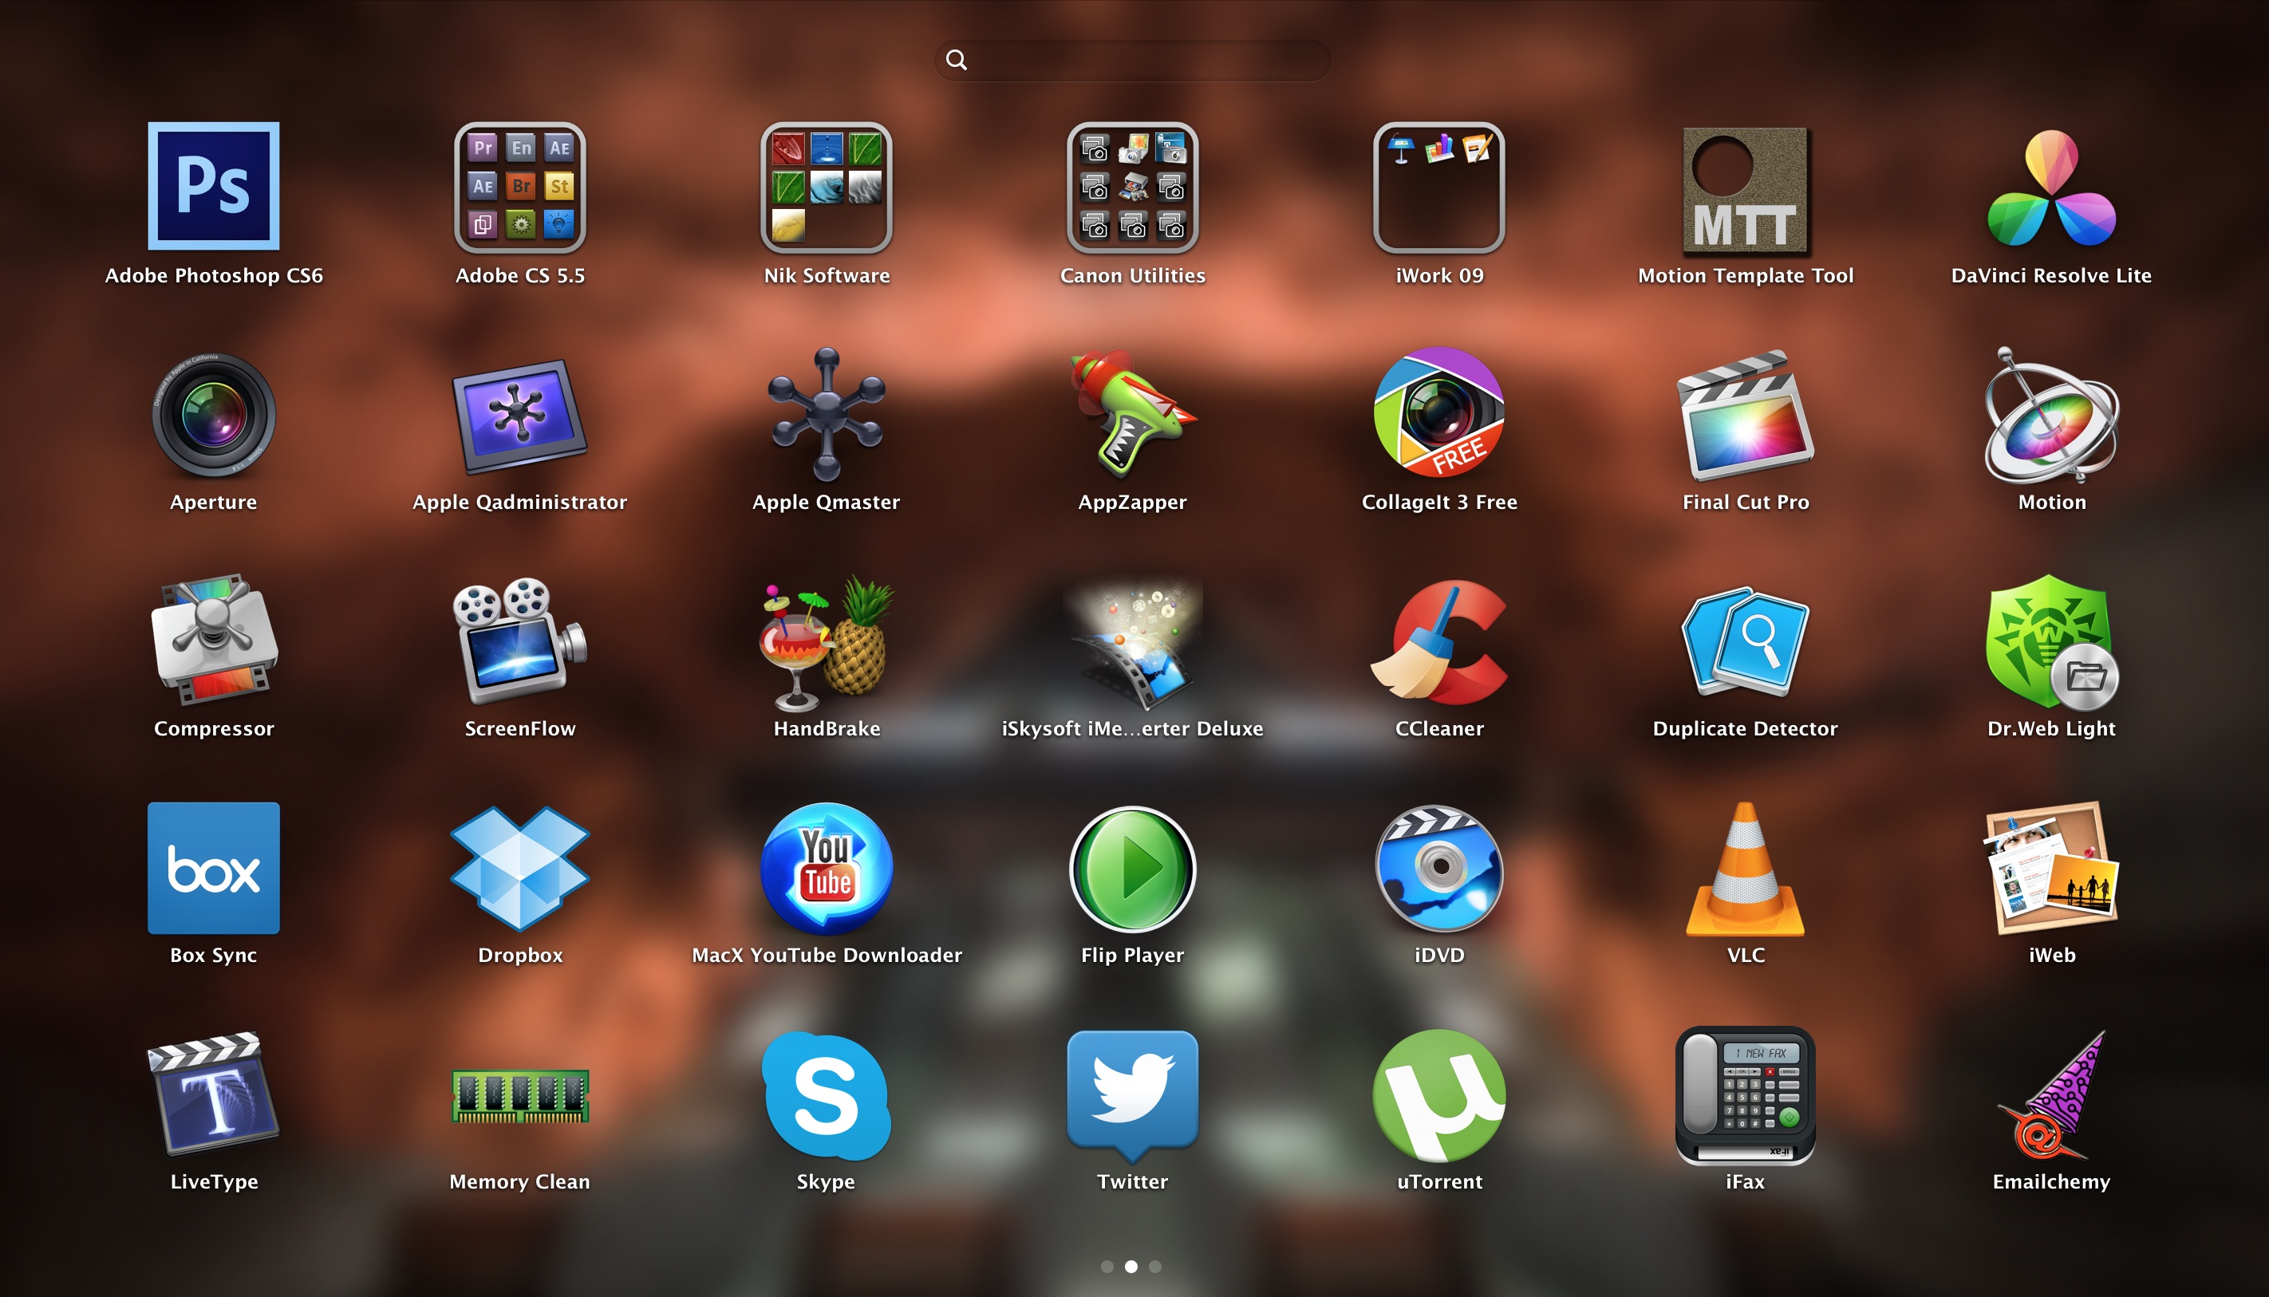The image size is (2269, 1297).
Task: Open HandBrake
Action: pyautogui.click(x=826, y=641)
